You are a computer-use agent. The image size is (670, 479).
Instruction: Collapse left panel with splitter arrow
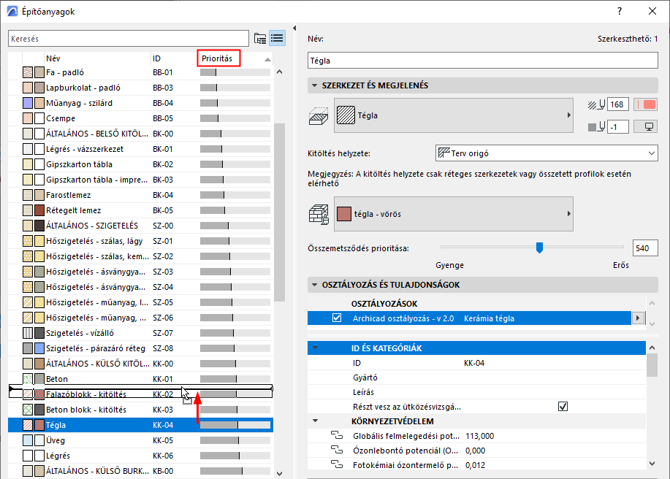294,28
